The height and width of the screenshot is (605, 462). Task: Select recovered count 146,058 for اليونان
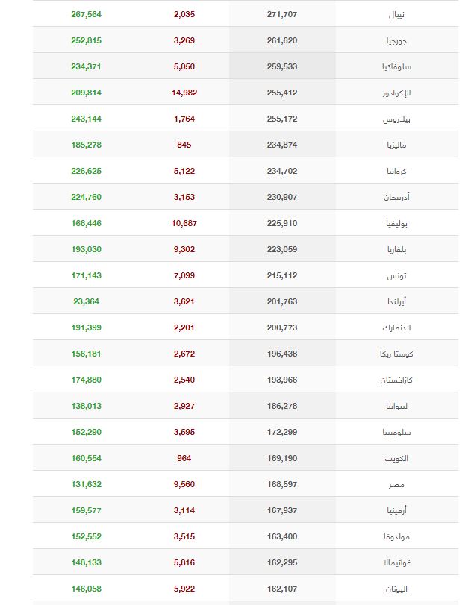coord(86,589)
